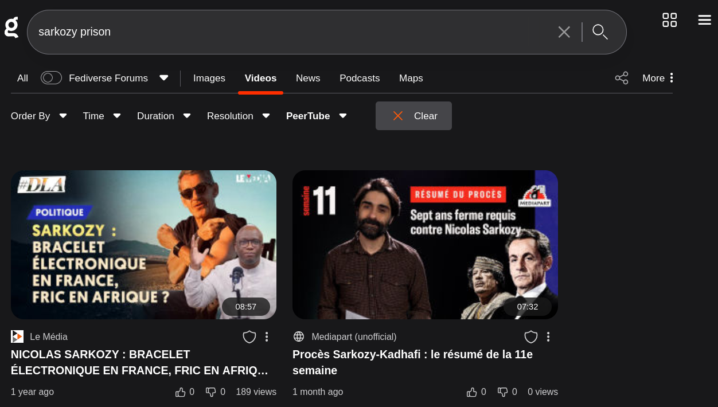Switch to the Images tab
The image size is (718, 407).
[x=209, y=78]
